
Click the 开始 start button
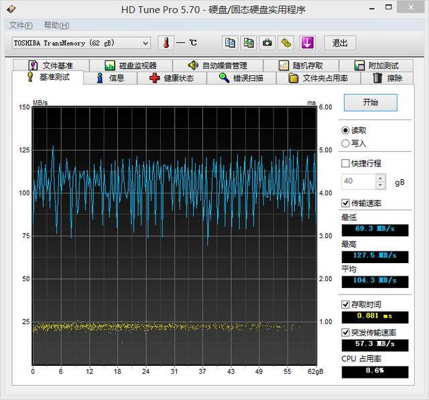(371, 103)
